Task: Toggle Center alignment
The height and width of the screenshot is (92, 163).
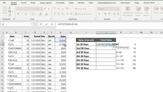Action: 59,14
